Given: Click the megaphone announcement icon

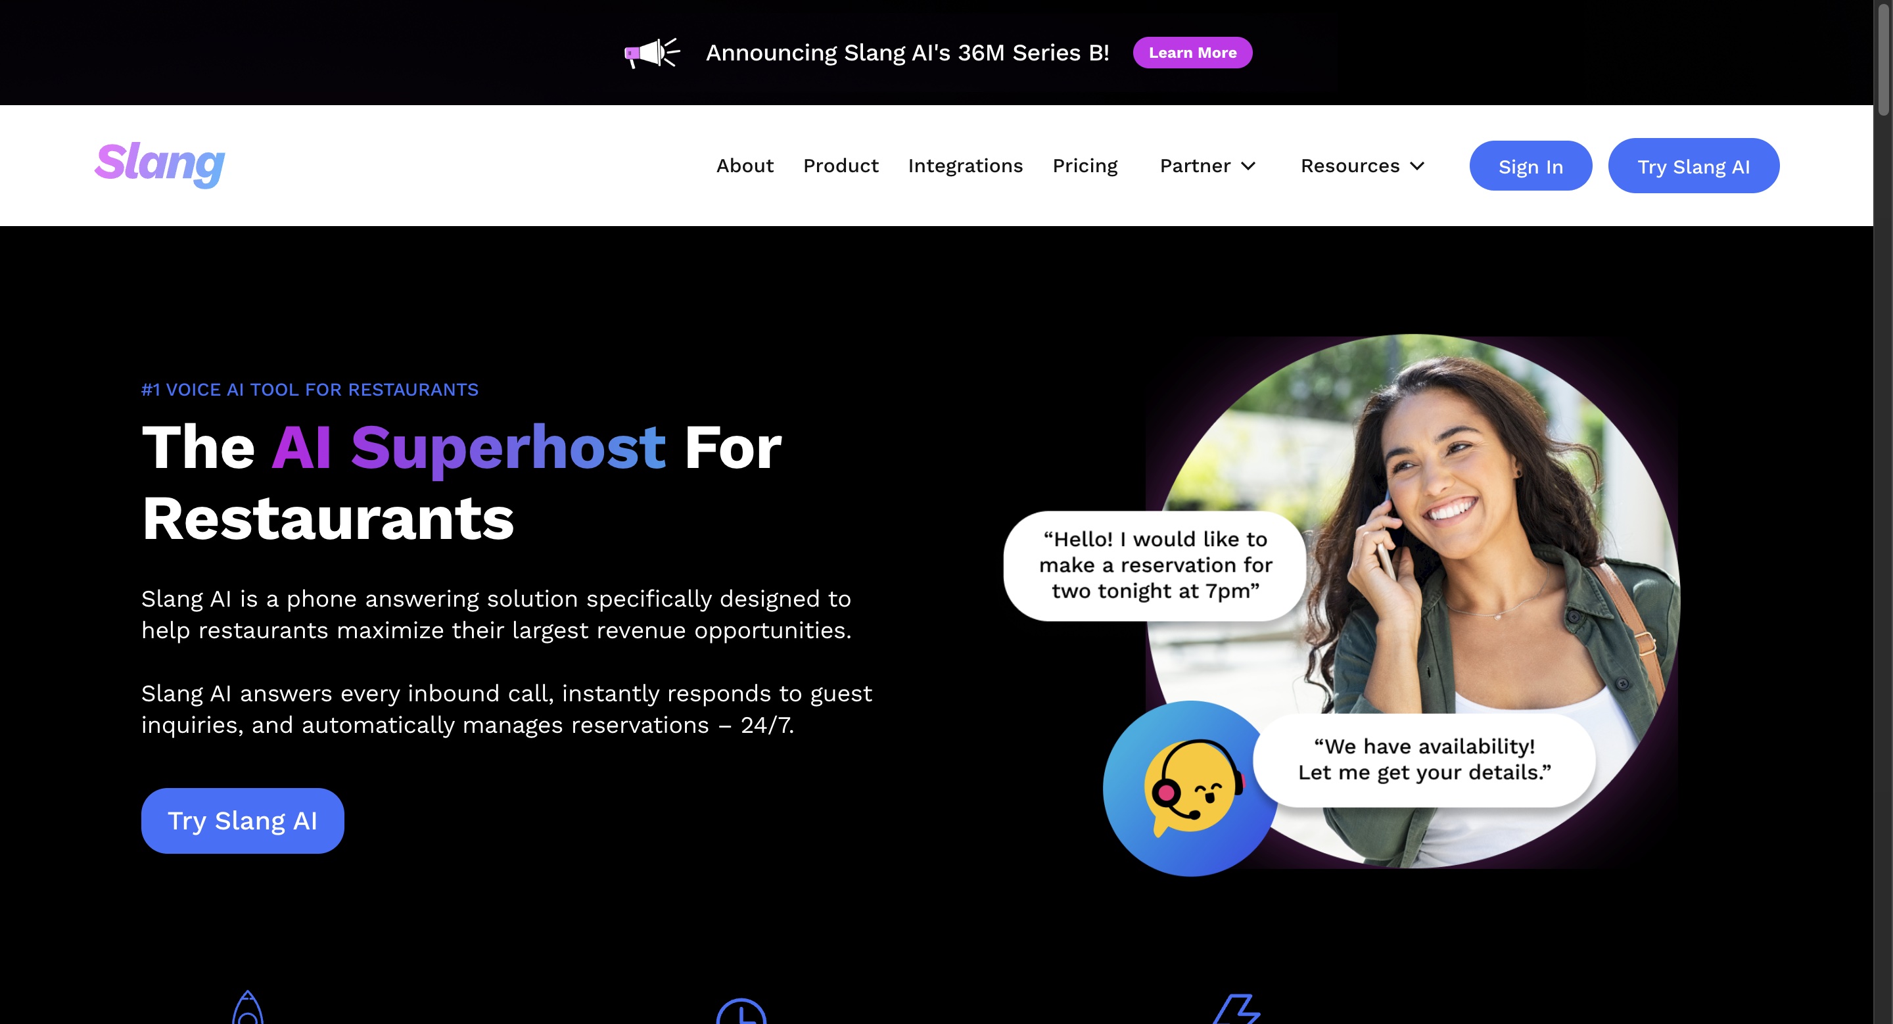Looking at the screenshot, I should [x=652, y=53].
